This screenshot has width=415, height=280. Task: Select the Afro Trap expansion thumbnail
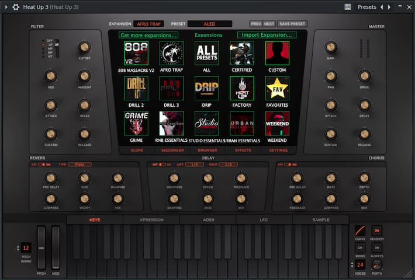click(171, 53)
